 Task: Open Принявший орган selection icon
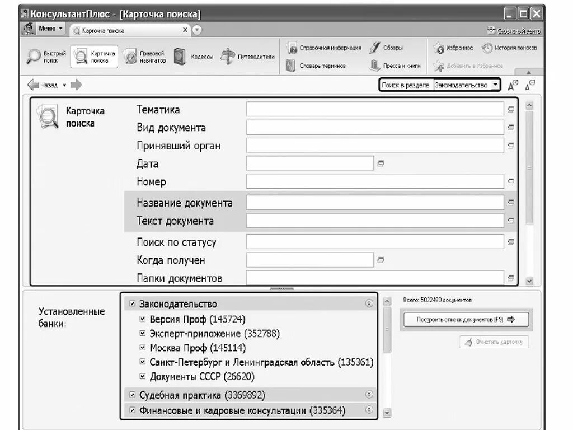[x=511, y=146]
